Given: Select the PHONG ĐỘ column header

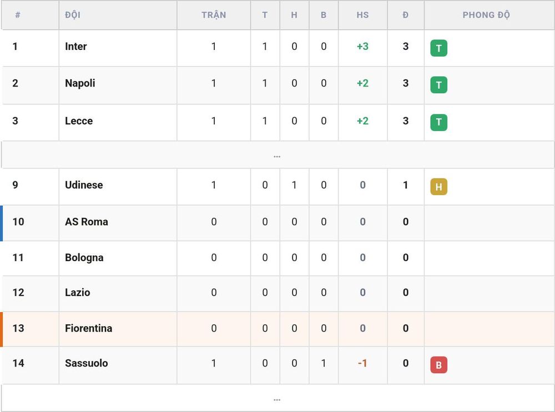Looking at the screenshot, I should pyautogui.click(x=486, y=15).
